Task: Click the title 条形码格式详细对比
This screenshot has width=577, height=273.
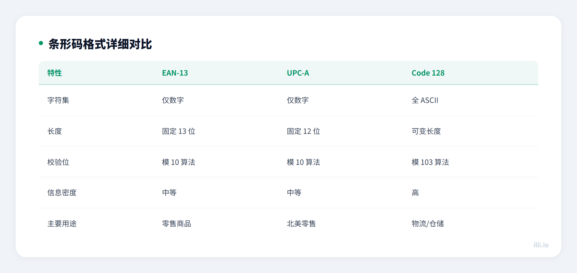Action: tap(101, 44)
